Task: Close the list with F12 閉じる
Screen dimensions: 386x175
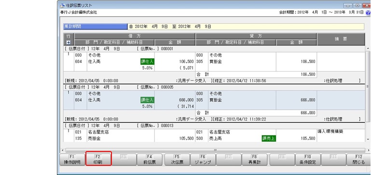Action: tap(358, 160)
